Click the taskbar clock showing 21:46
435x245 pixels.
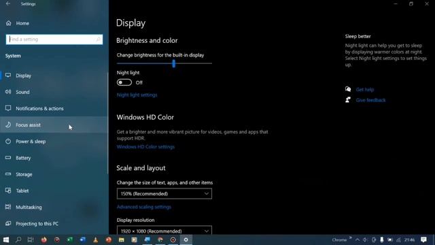[409, 240]
